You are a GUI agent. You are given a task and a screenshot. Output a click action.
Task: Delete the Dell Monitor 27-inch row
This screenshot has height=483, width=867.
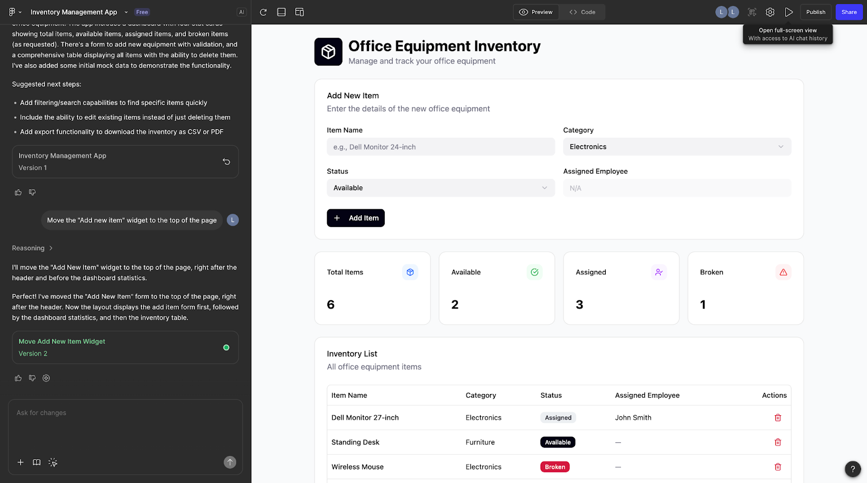pyautogui.click(x=778, y=417)
